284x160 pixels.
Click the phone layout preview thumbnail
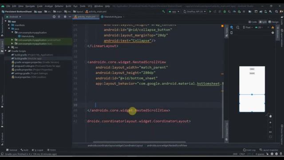pos(252,89)
